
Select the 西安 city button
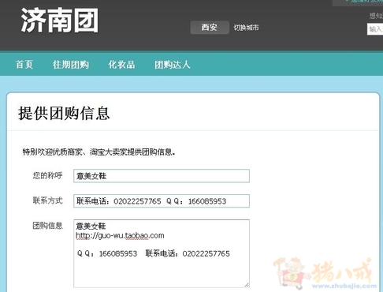tap(210, 28)
